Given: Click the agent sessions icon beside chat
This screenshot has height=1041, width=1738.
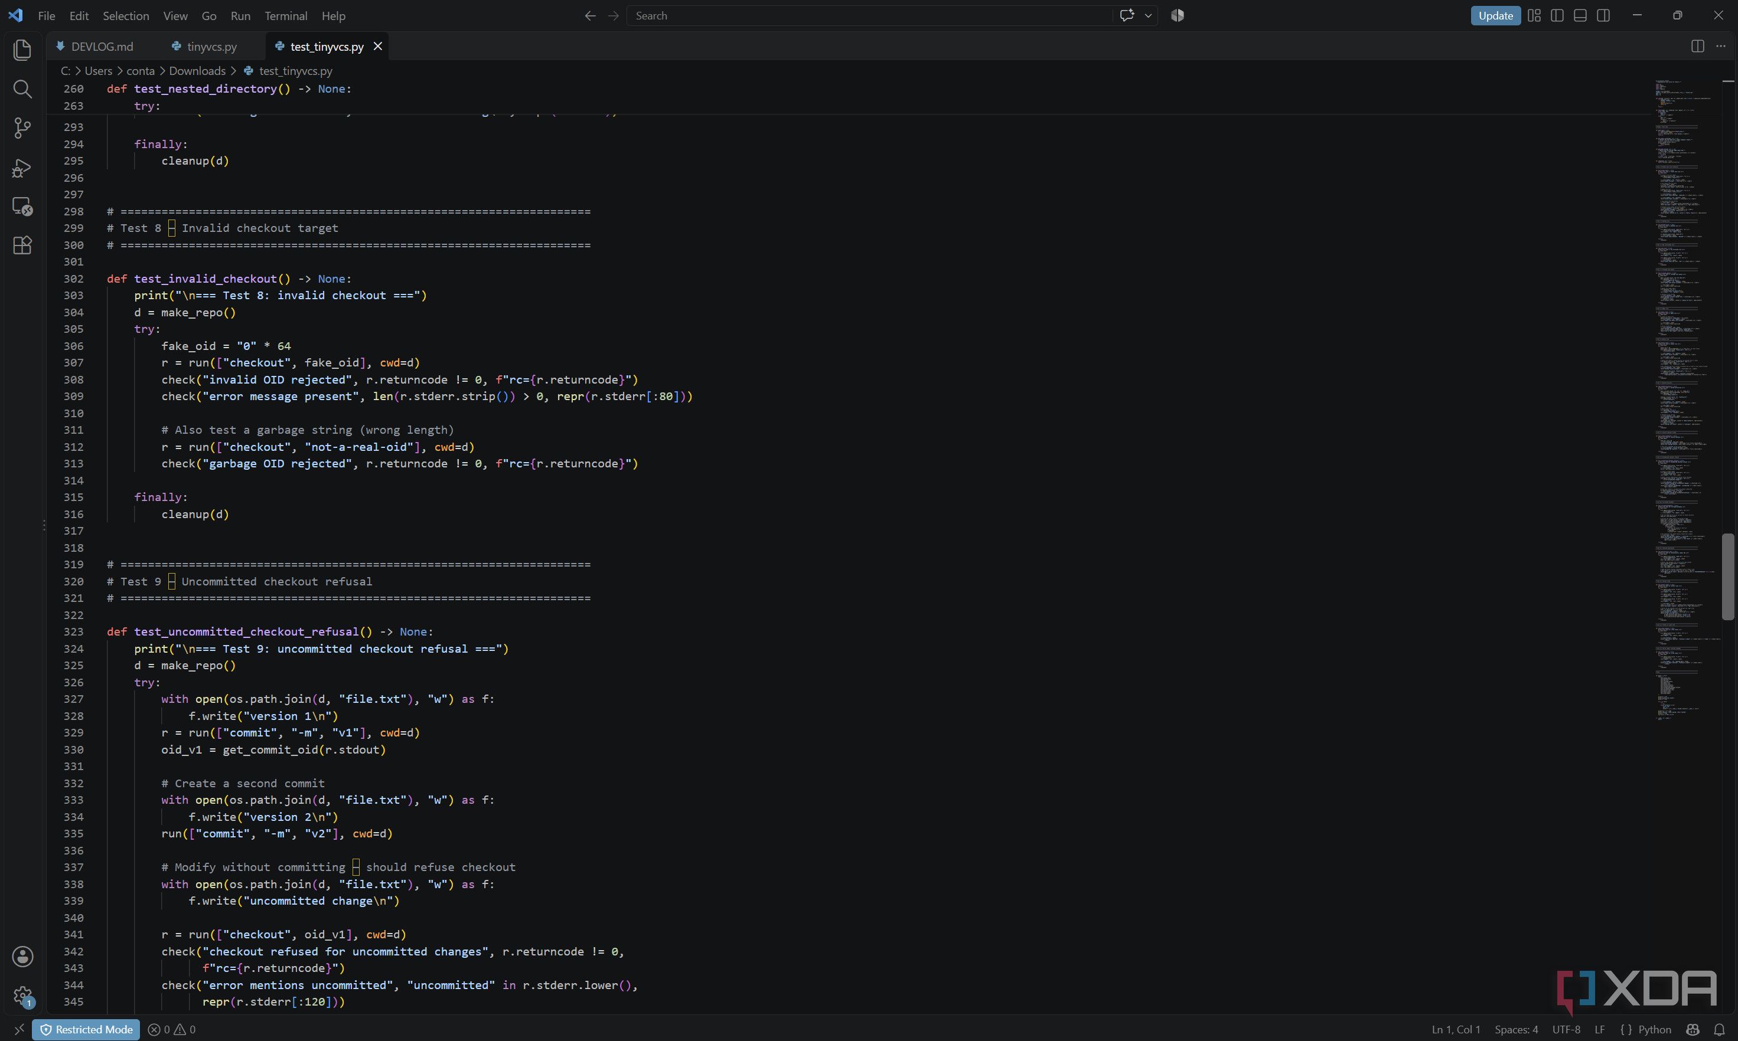Looking at the screenshot, I should [1178, 15].
